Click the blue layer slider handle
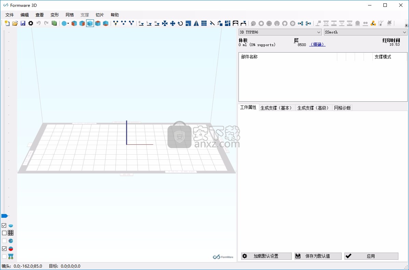Screen dimensions: 409x270 [5, 216]
